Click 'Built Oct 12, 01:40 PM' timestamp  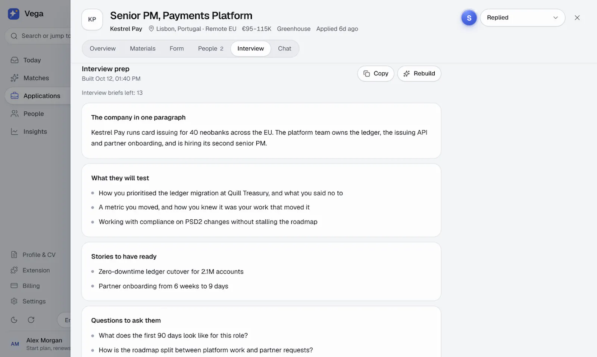111,79
